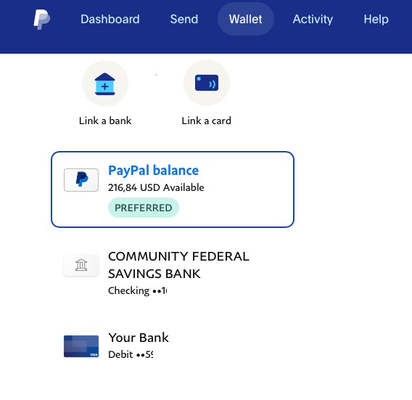Click the Debit card number text

point(131,354)
